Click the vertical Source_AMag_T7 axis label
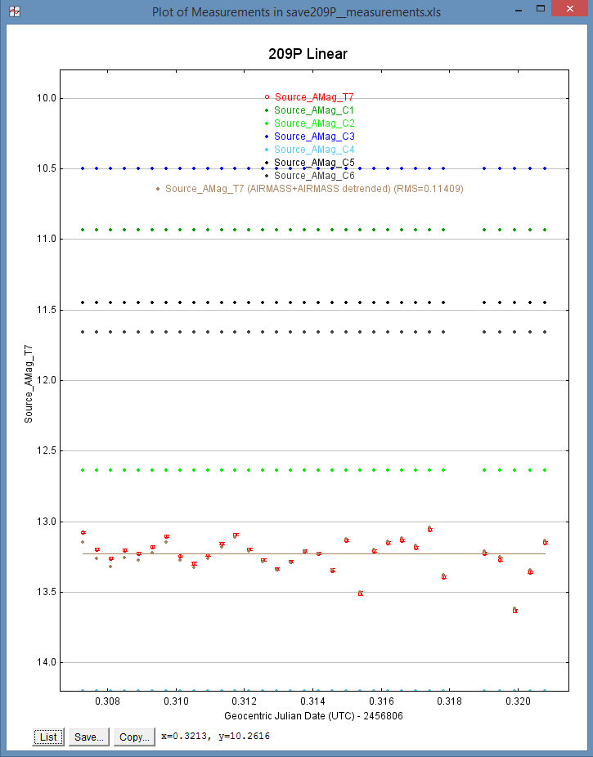 click(29, 383)
